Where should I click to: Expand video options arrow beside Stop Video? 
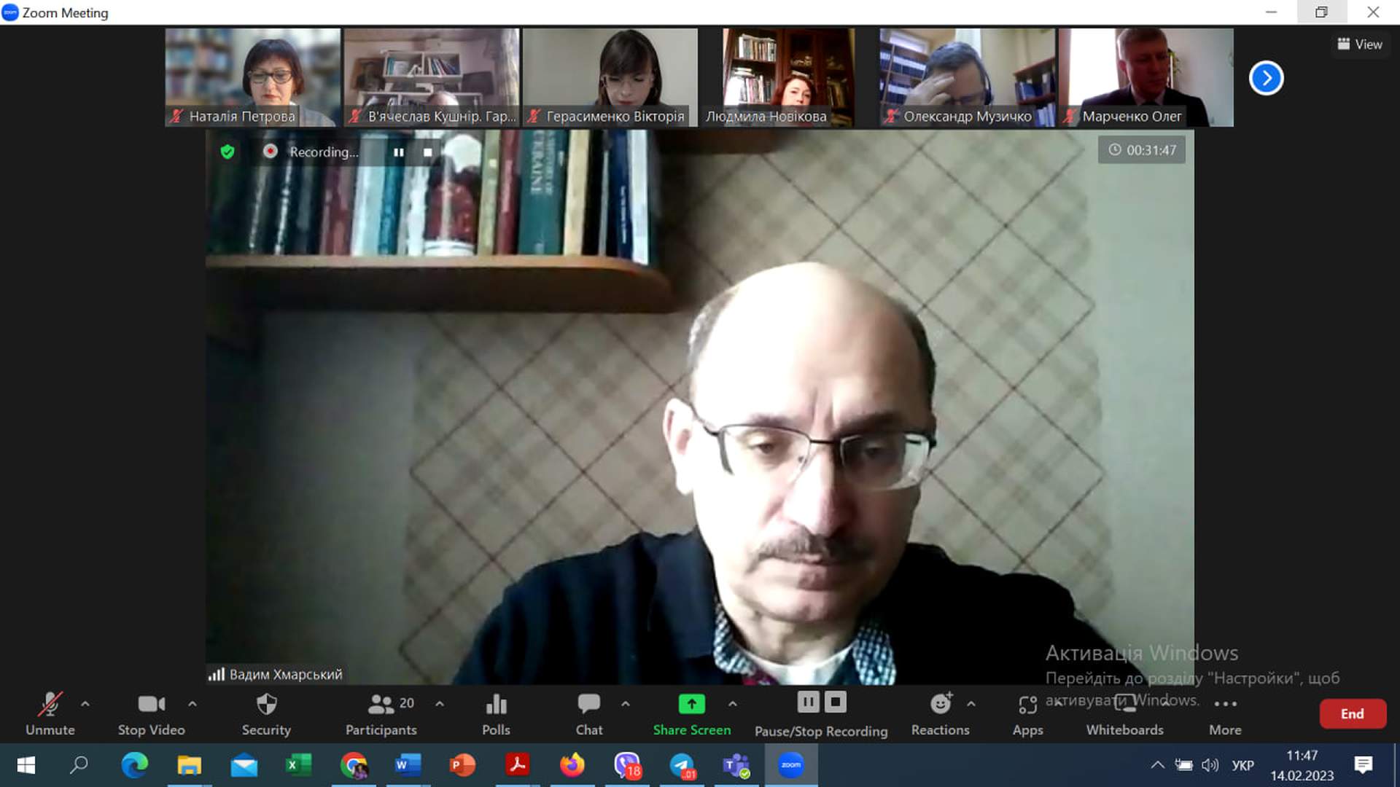(192, 704)
